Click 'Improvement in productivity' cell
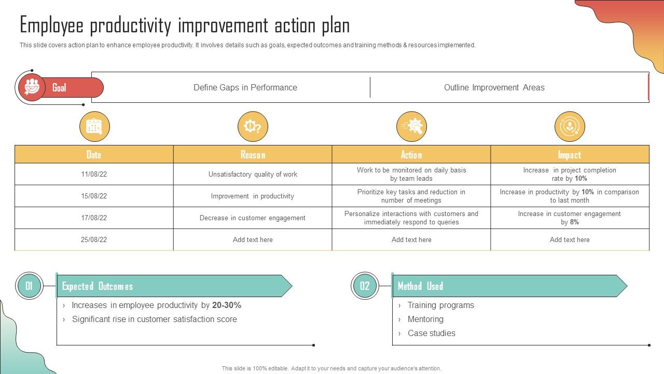The height and width of the screenshot is (374, 664). [253, 196]
